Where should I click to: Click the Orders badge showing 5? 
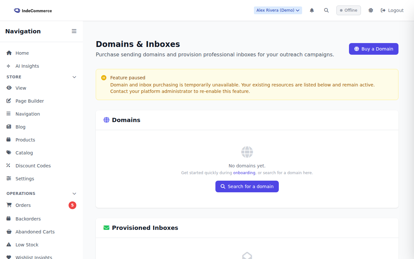pos(72,205)
